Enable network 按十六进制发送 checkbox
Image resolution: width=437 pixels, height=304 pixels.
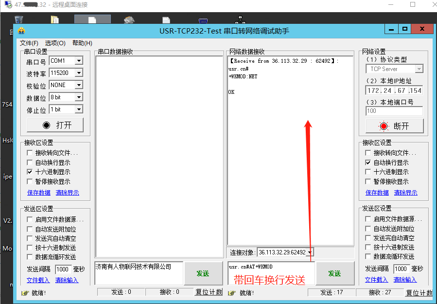point(368,247)
